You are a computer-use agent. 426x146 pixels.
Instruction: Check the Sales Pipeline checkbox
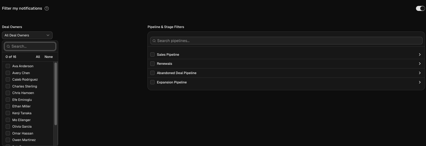(x=152, y=54)
